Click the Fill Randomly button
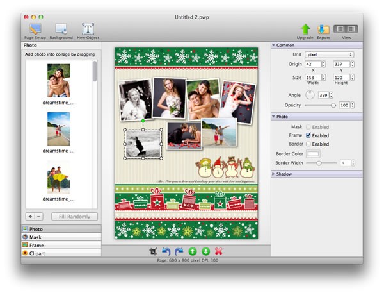 coord(74,217)
